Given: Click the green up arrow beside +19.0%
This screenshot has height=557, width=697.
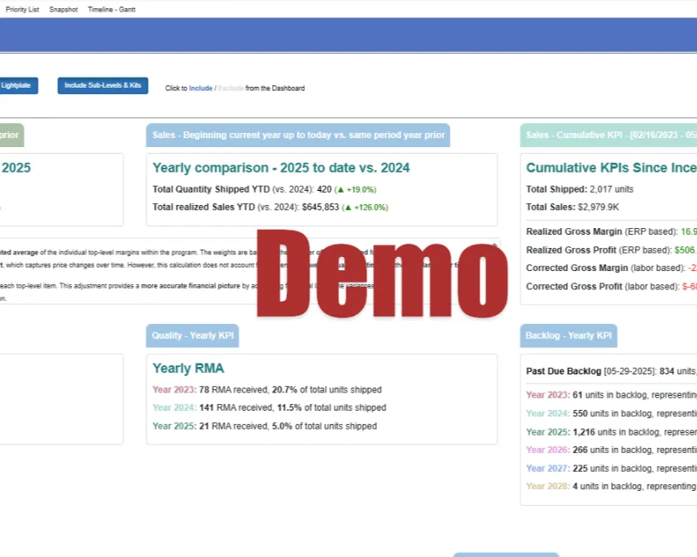Looking at the screenshot, I should [x=340, y=189].
